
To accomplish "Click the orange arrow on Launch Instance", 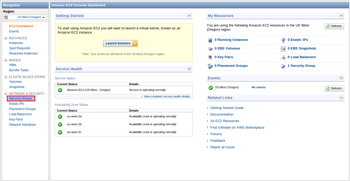I will click(x=135, y=43).
